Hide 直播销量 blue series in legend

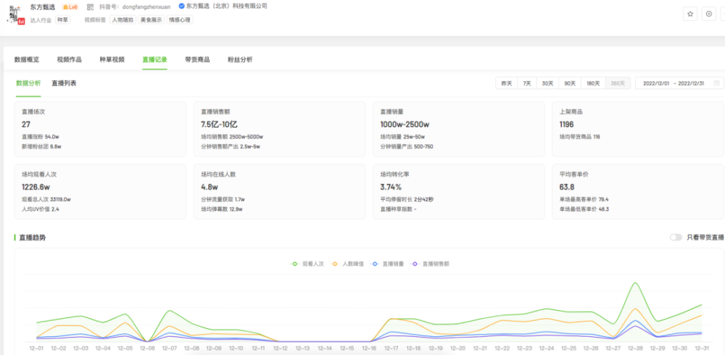coord(376,264)
